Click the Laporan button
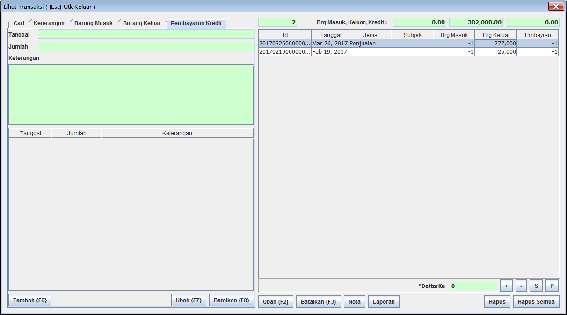567x315 pixels. (x=384, y=302)
